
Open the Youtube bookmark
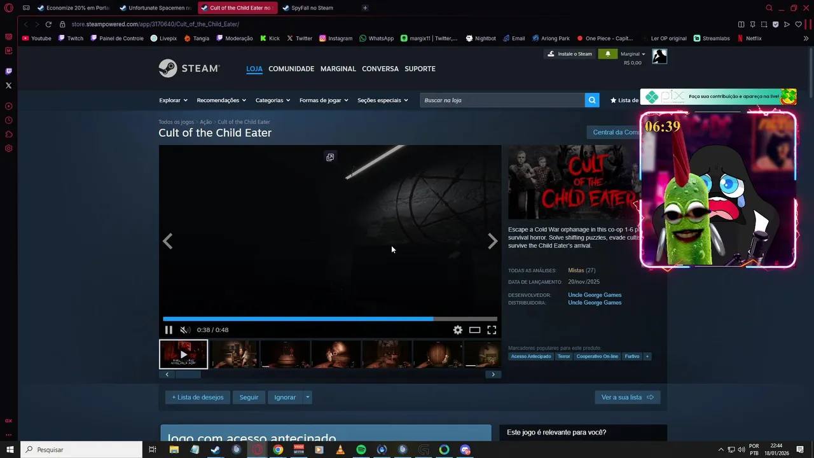(x=37, y=38)
